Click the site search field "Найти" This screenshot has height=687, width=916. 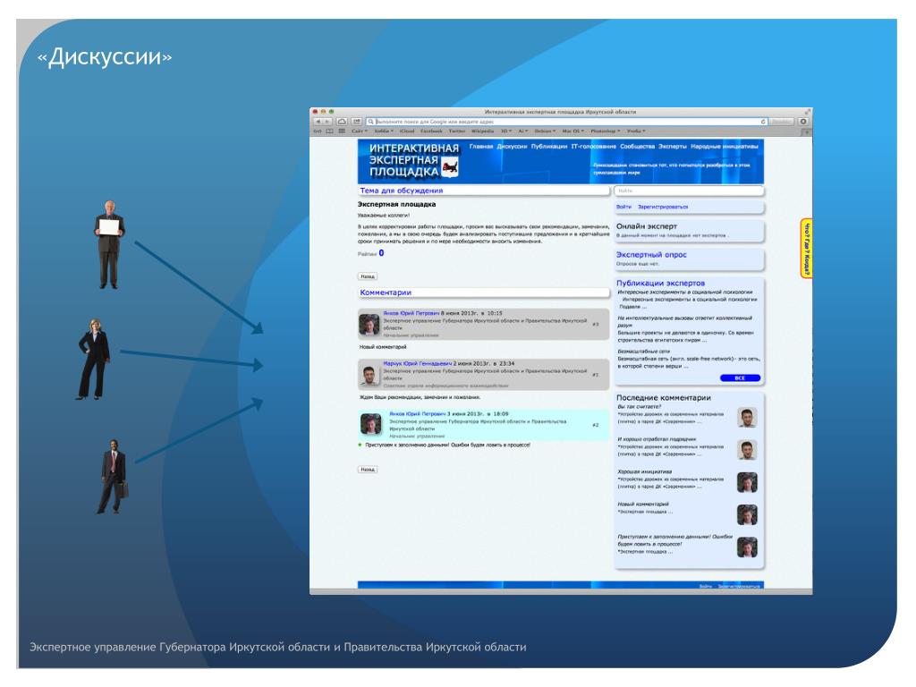(x=688, y=191)
